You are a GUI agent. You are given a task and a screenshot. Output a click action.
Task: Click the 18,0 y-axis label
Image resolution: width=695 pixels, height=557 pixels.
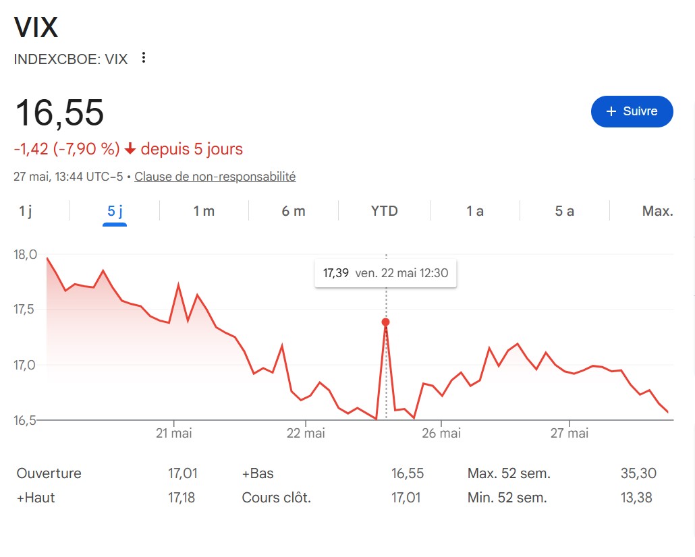click(x=25, y=254)
